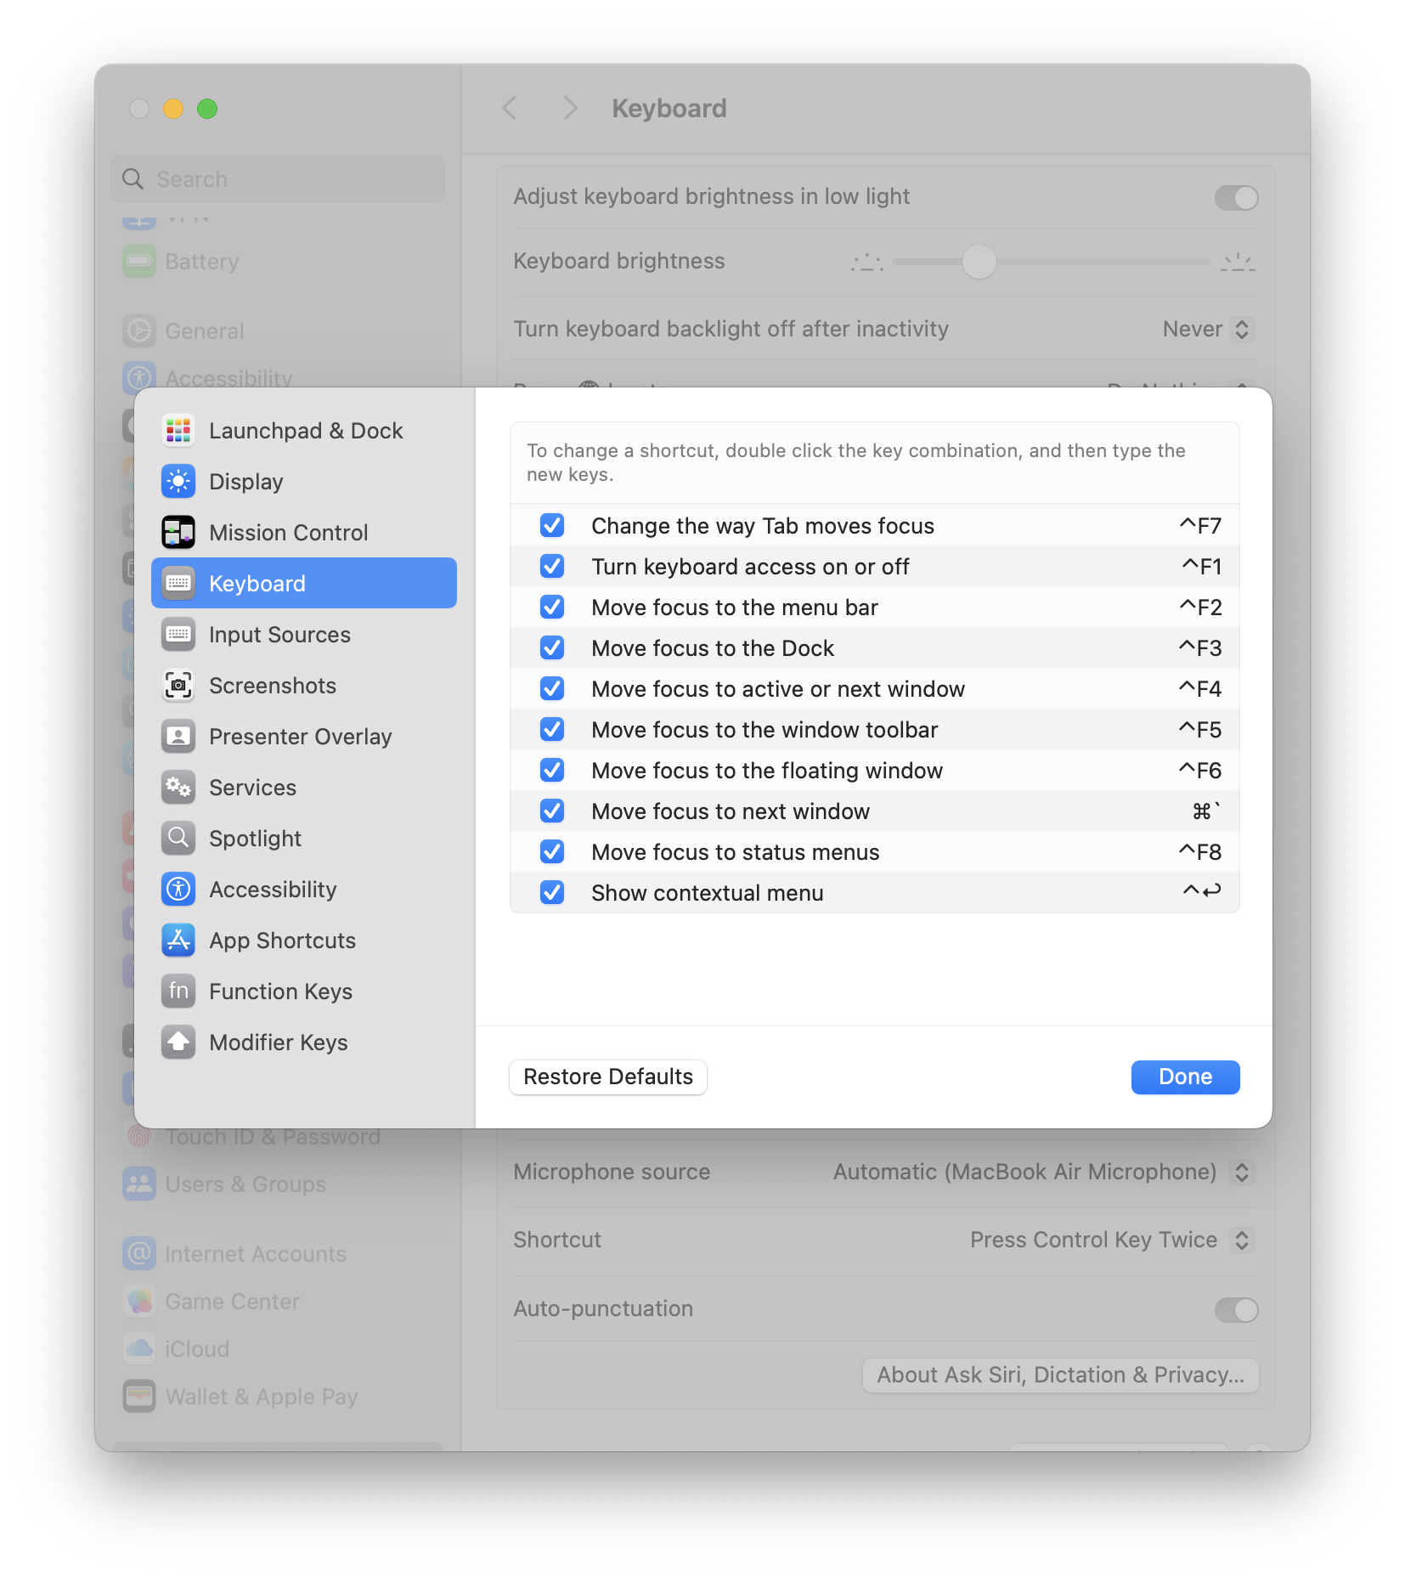
Task: Click the General gear icon in sidebar
Action: (139, 331)
